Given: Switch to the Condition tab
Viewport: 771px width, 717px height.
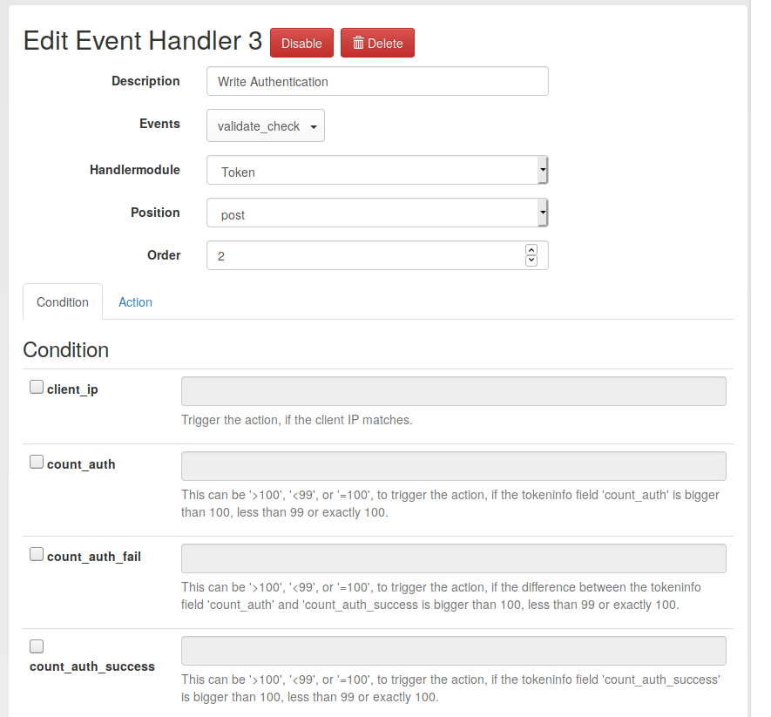Looking at the screenshot, I should pos(63,301).
